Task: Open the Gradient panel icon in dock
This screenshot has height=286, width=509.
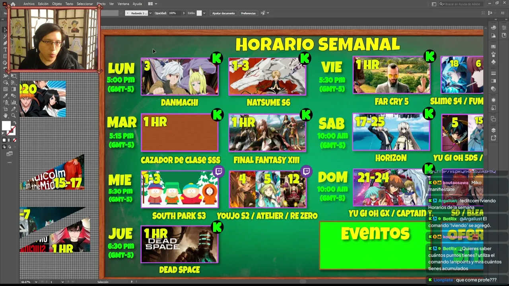Action: [x=493, y=81]
